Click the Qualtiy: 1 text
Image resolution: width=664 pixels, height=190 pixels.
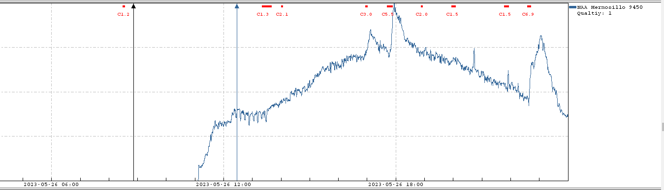(x=595, y=13)
